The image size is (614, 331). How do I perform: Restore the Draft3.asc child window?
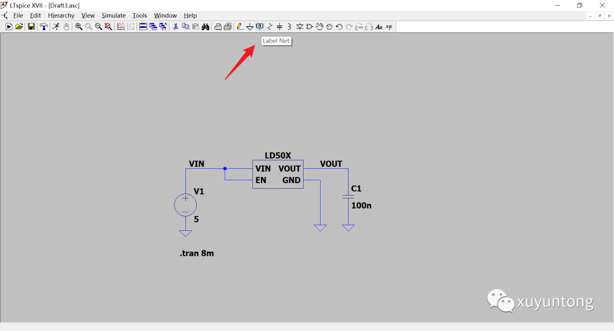click(x=600, y=16)
